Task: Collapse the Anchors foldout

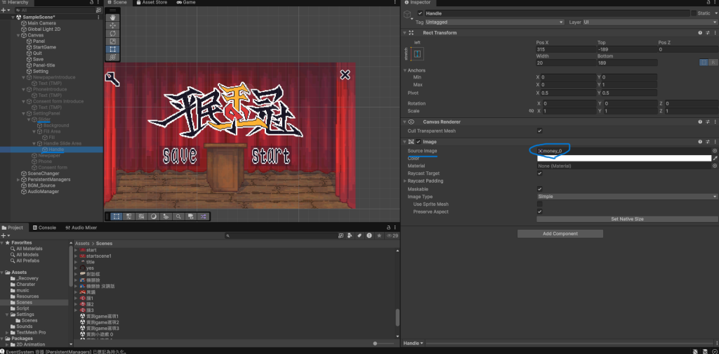Action: (x=405, y=71)
